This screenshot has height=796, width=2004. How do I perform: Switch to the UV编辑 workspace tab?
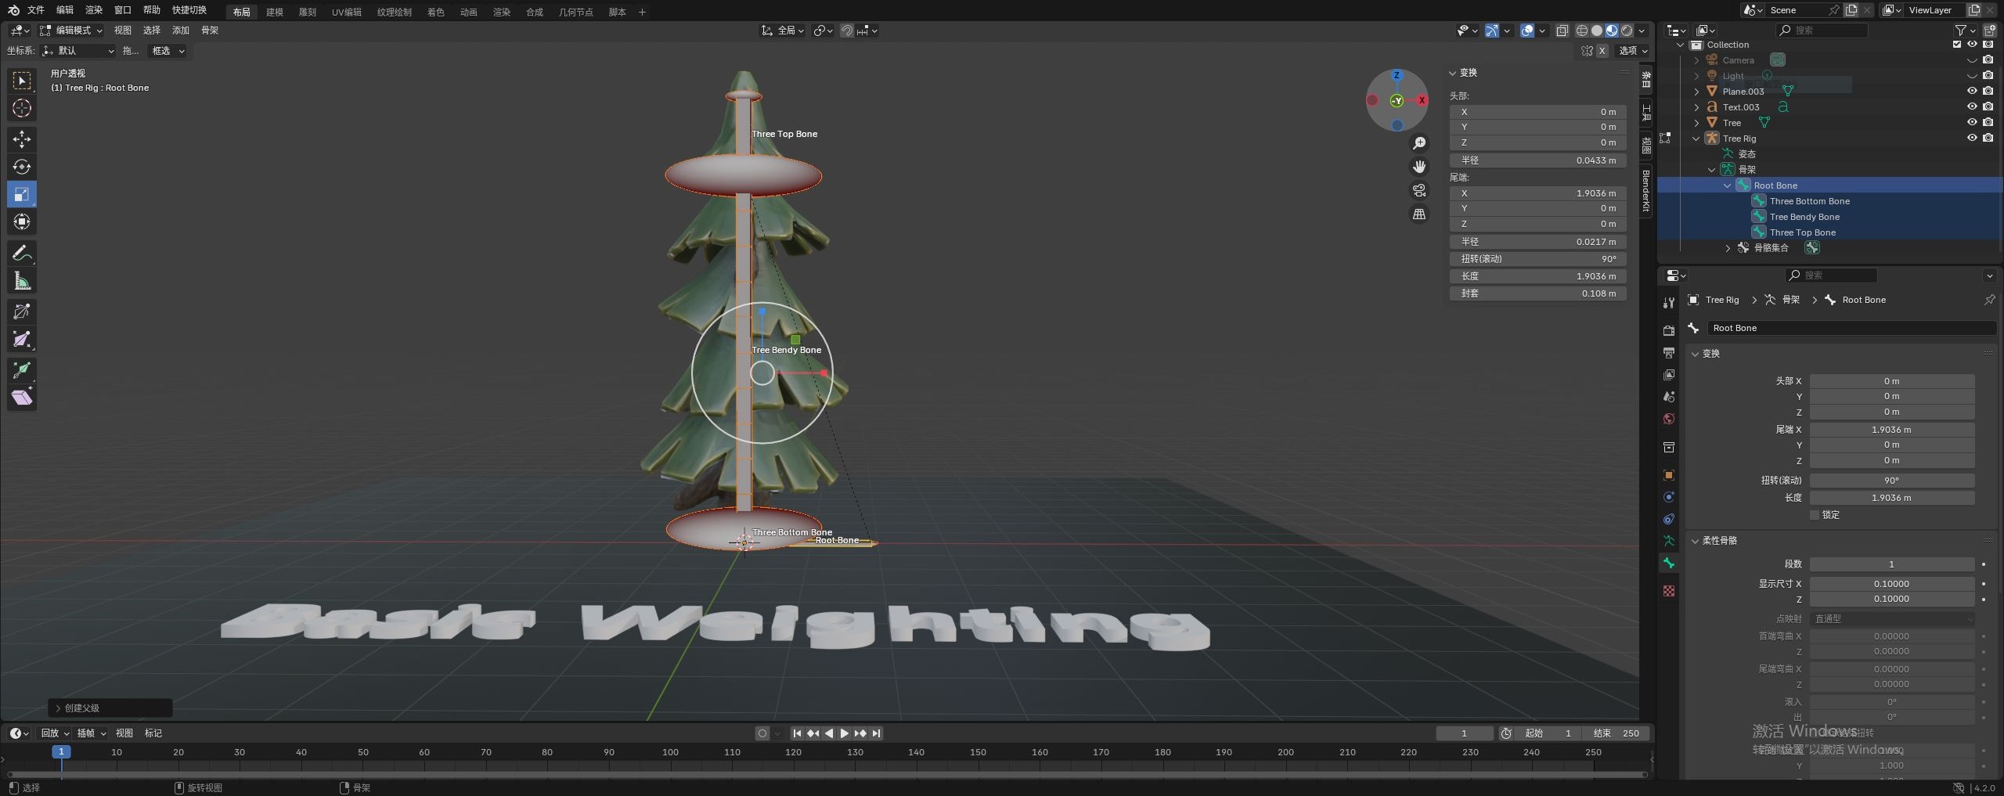pos(346,12)
